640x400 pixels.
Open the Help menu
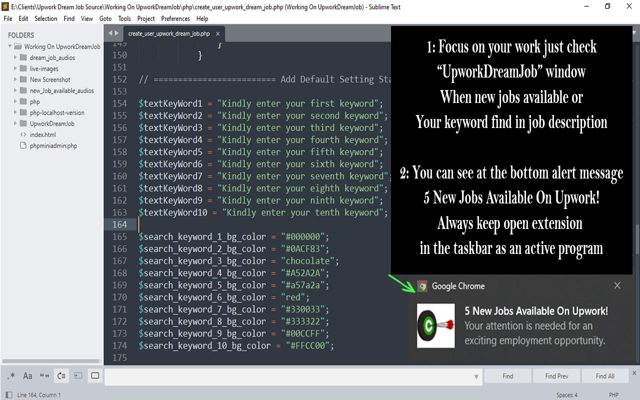coord(202,18)
